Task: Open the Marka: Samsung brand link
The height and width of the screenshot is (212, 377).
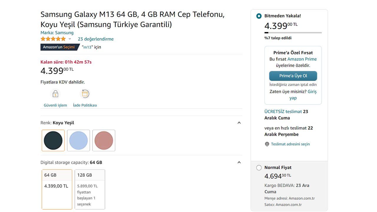Action: tap(57, 33)
